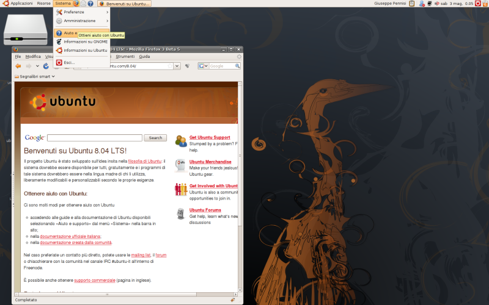Click the Firefox title bar icon
The width and height of the screenshot is (489, 305).
16,49
